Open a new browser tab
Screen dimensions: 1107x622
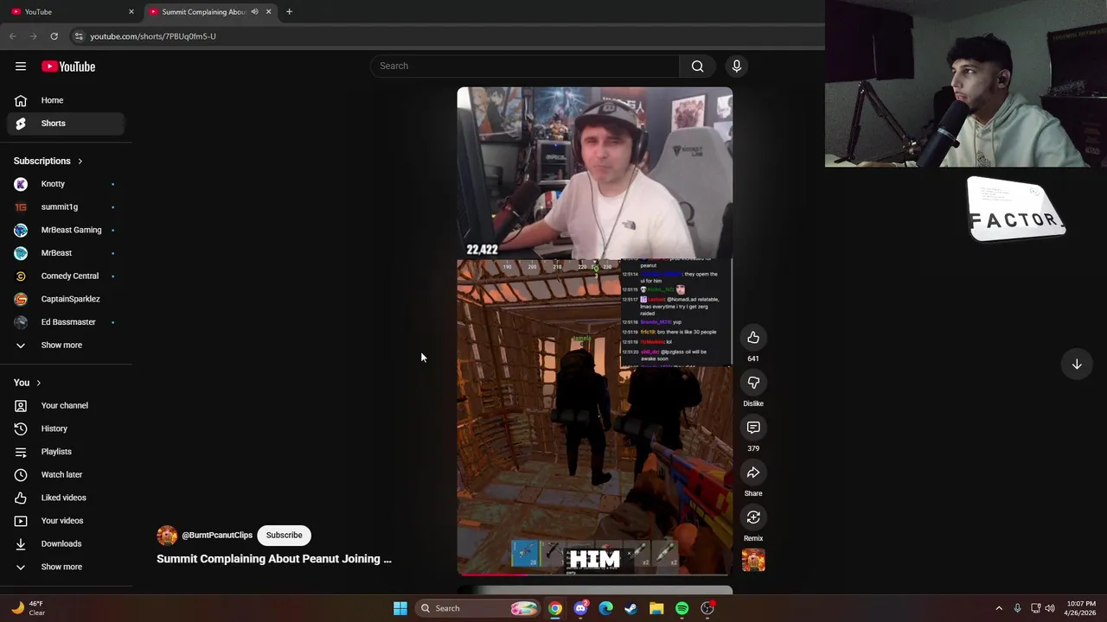click(289, 11)
